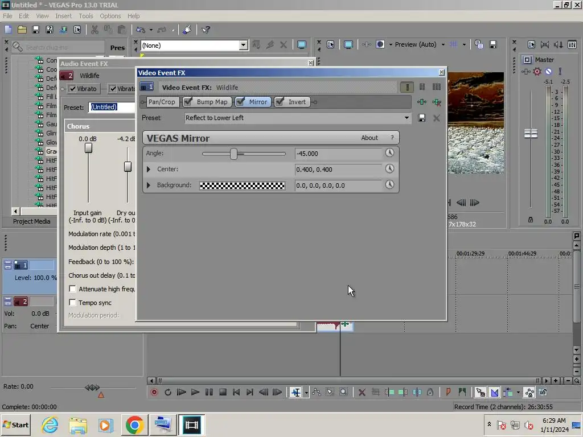583x437 pixels.
Task: Delete preset with the X icon
Action: 437,118
